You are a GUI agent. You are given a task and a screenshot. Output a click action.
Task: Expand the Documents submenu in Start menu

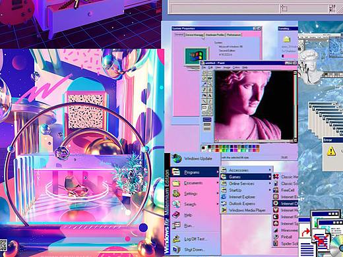click(218, 183)
